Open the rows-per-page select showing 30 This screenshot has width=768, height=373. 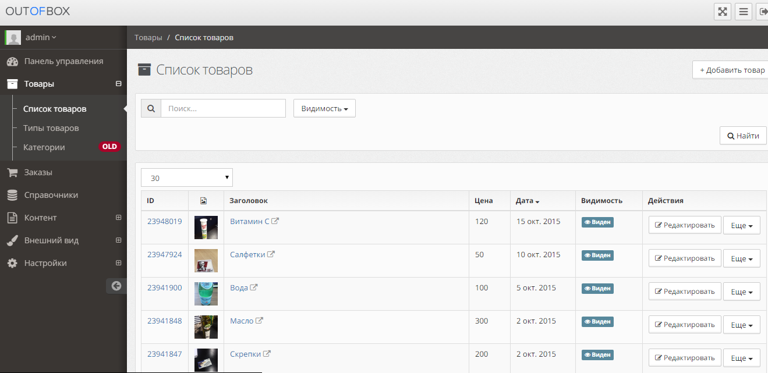[187, 178]
